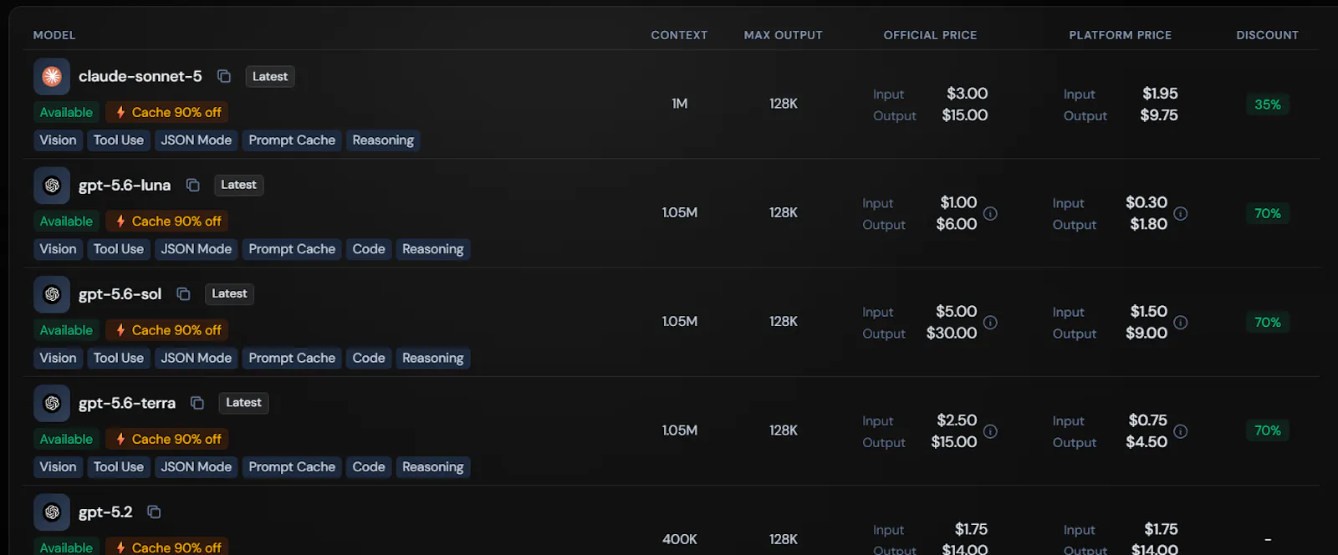
Task: Click the gpt-5.6-terra OpenAI logo
Action: coord(52,403)
